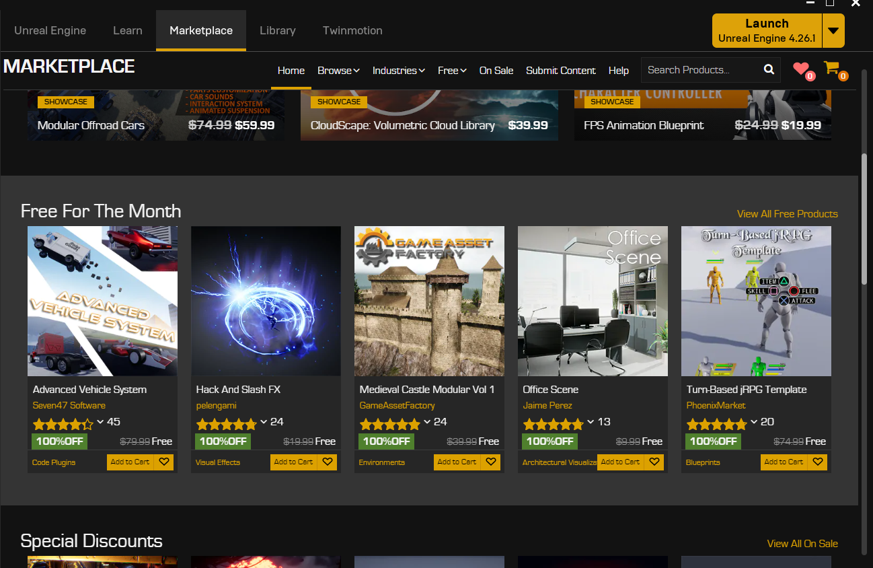This screenshot has height=568, width=873.
Task: Expand ratings breakdown for Advanced Vehicle System
Action: click(x=100, y=422)
